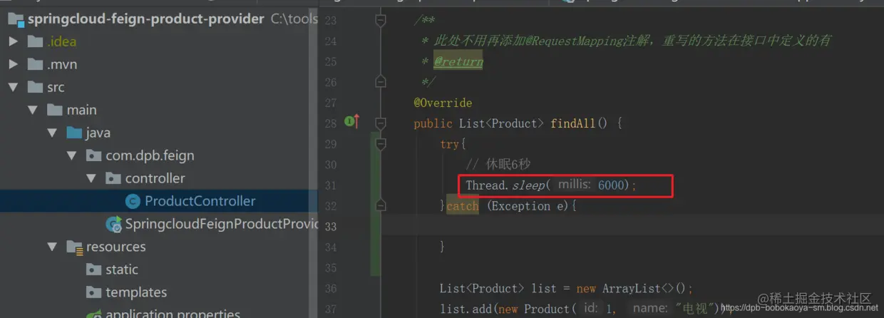Screen dimensions: 884x318
Task: Click the 休眠6秒 comment on line 30
Action: 498,165
